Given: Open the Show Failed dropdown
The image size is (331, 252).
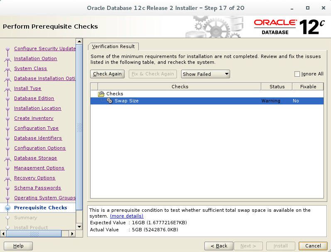Looking at the screenshot, I should pos(206,74).
